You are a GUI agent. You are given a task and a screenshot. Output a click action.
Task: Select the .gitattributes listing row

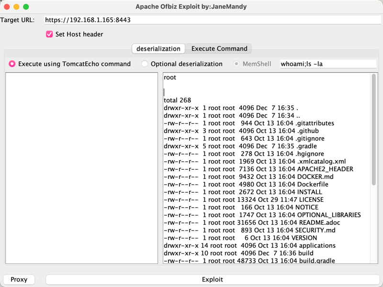tap(249, 123)
